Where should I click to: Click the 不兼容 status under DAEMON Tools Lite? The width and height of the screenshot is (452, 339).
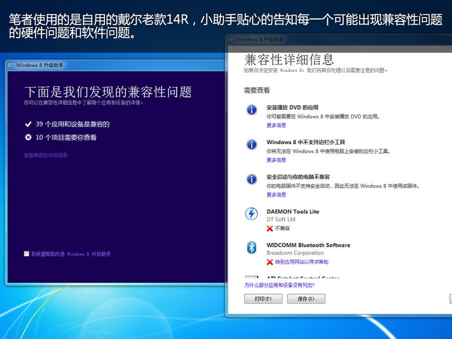[x=282, y=228]
